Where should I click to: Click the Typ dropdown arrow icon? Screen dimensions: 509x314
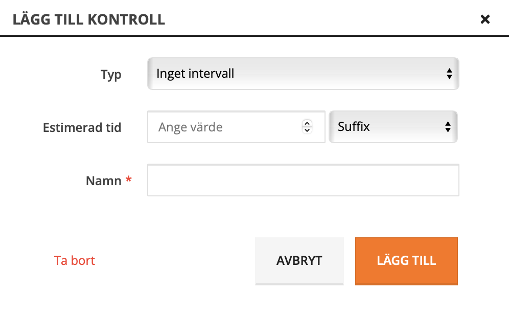coord(449,74)
